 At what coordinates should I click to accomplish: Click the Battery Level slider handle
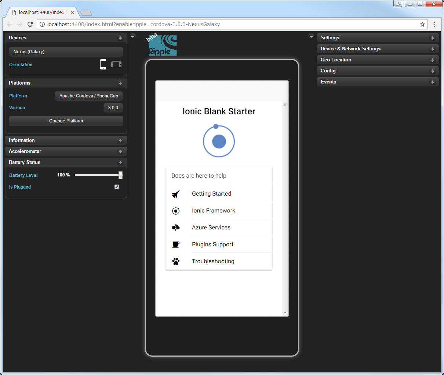[120, 175]
